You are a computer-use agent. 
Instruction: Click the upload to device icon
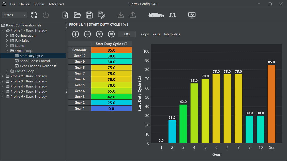click(x=133, y=15)
